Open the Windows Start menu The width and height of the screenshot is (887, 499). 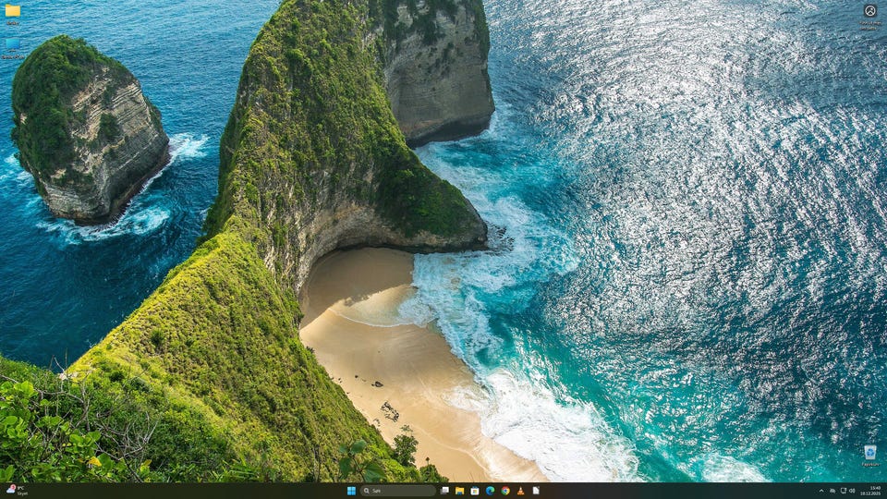pyautogui.click(x=351, y=491)
